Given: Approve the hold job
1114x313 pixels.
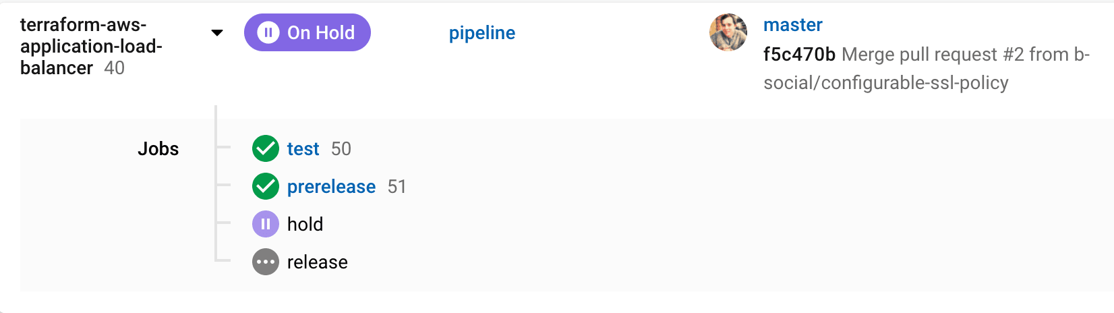Looking at the screenshot, I should pyautogui.click(x=305, y=225).
